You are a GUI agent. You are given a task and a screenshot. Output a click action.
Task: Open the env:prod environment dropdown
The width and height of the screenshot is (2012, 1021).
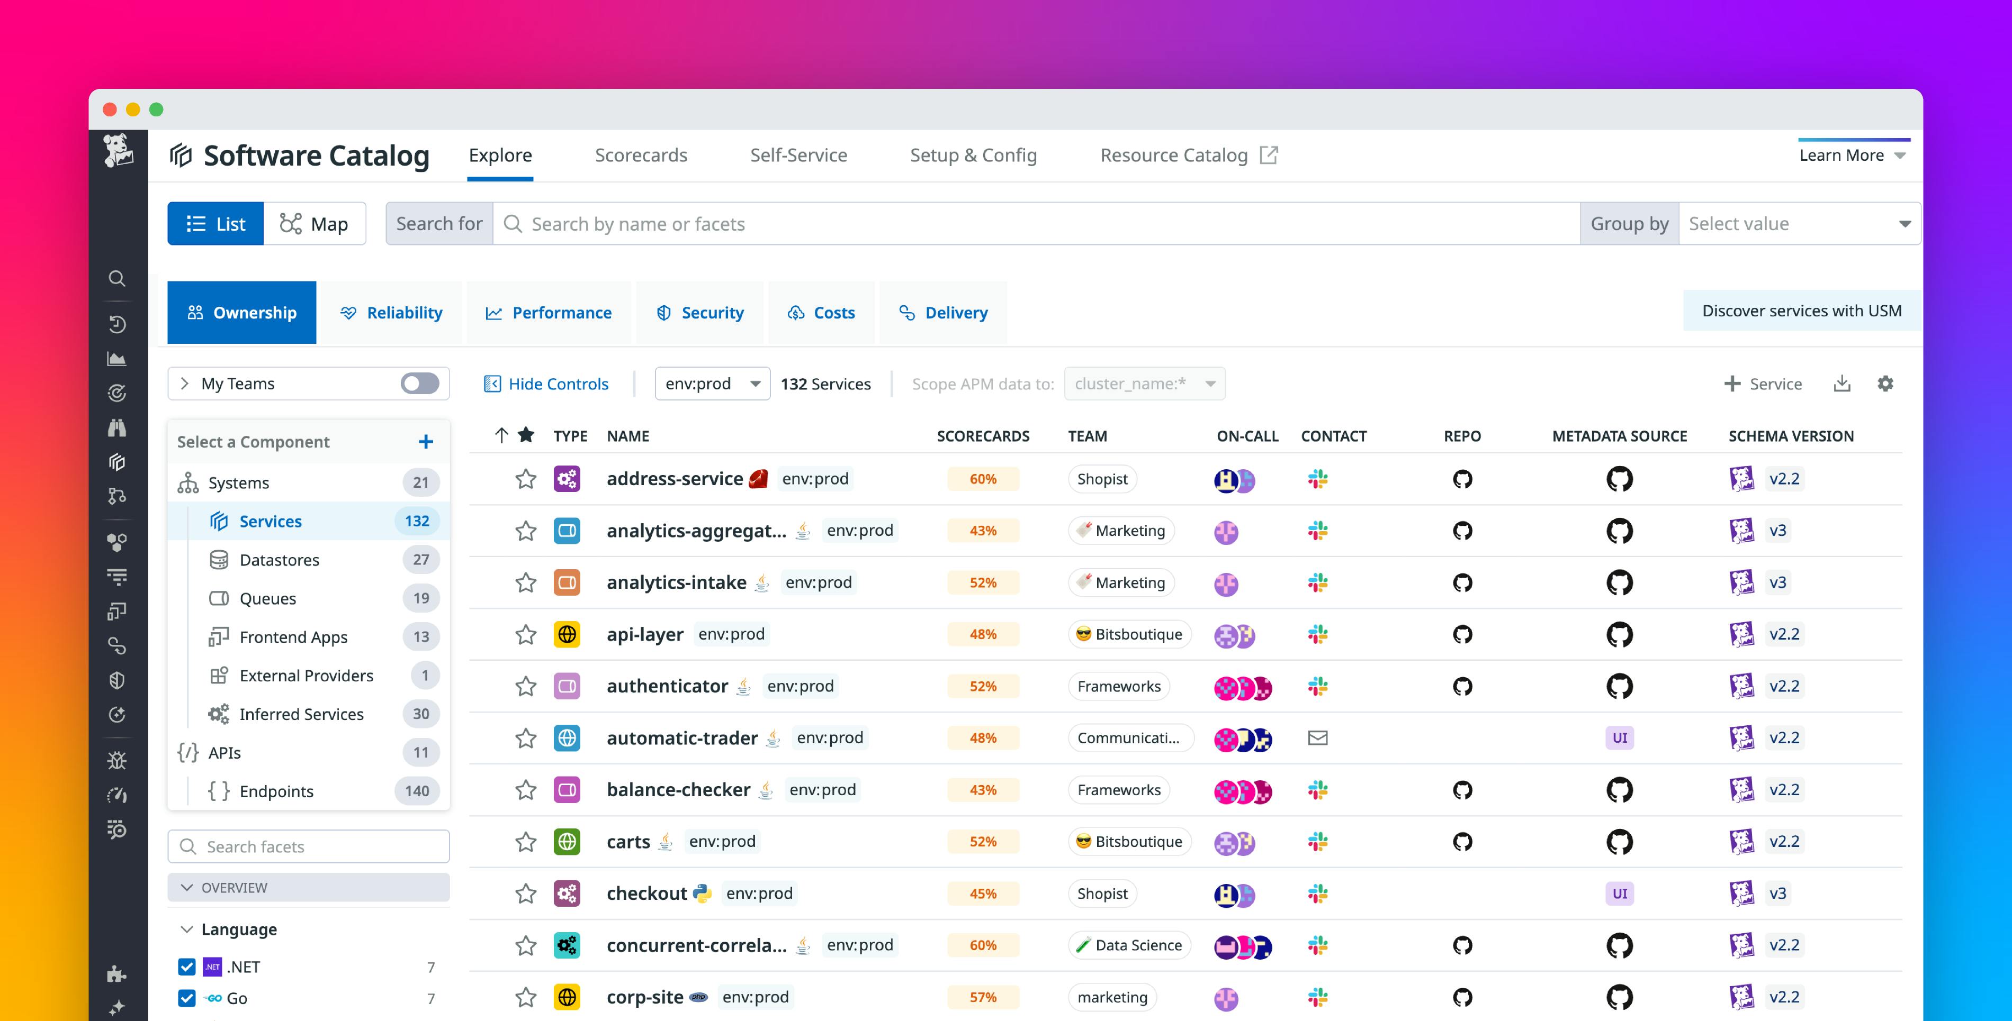click(x=712, y=383)
